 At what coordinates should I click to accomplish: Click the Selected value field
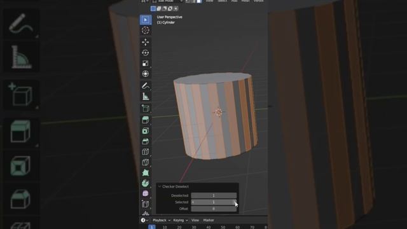(214, 202)
